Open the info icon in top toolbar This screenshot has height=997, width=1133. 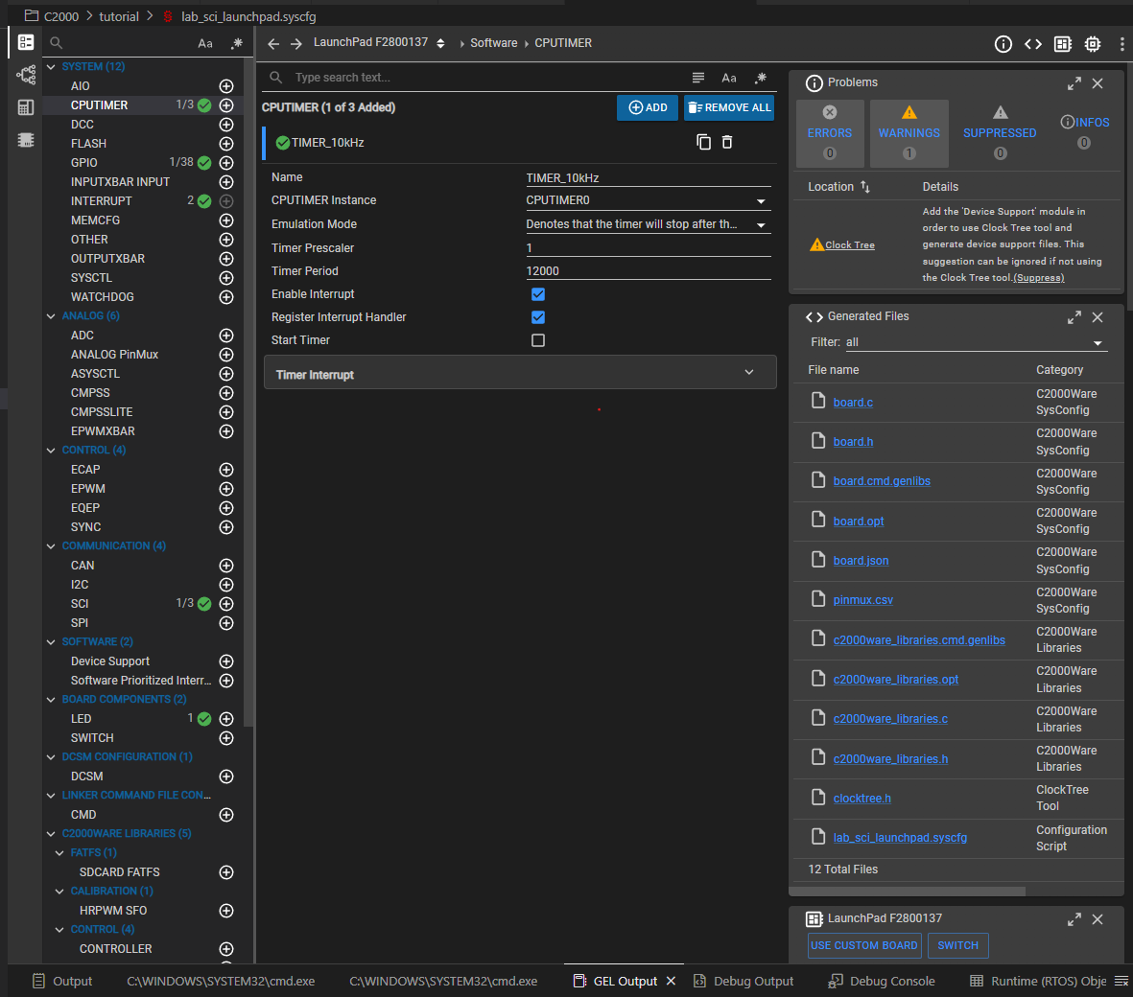[x=1003, y=44]
